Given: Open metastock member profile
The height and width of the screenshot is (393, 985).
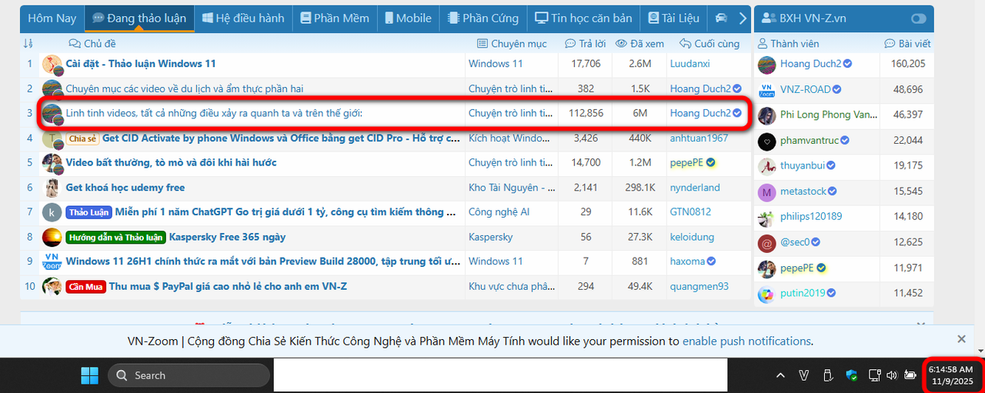Looking at the screenshot, I should coord(803,191).
